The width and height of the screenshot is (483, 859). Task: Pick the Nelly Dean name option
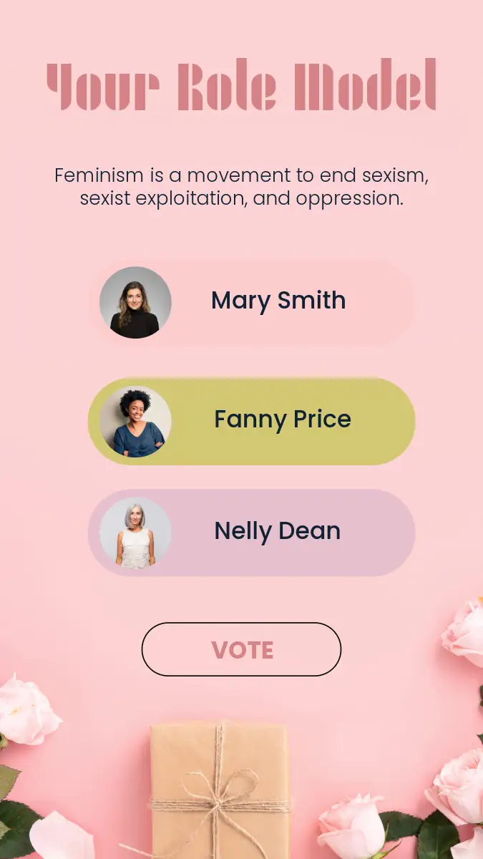[x=278, y=531]
